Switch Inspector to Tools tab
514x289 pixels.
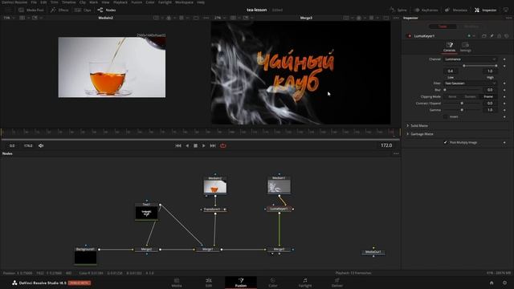[x=443, y=26]
